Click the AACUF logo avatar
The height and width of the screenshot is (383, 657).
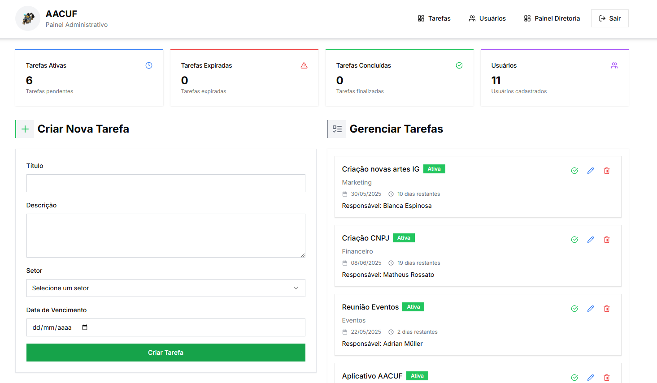tap(28, 18)
